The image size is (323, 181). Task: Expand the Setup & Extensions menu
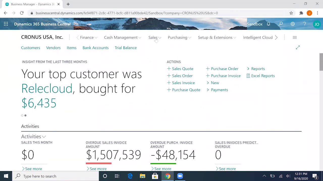click(x=217, y=37)
